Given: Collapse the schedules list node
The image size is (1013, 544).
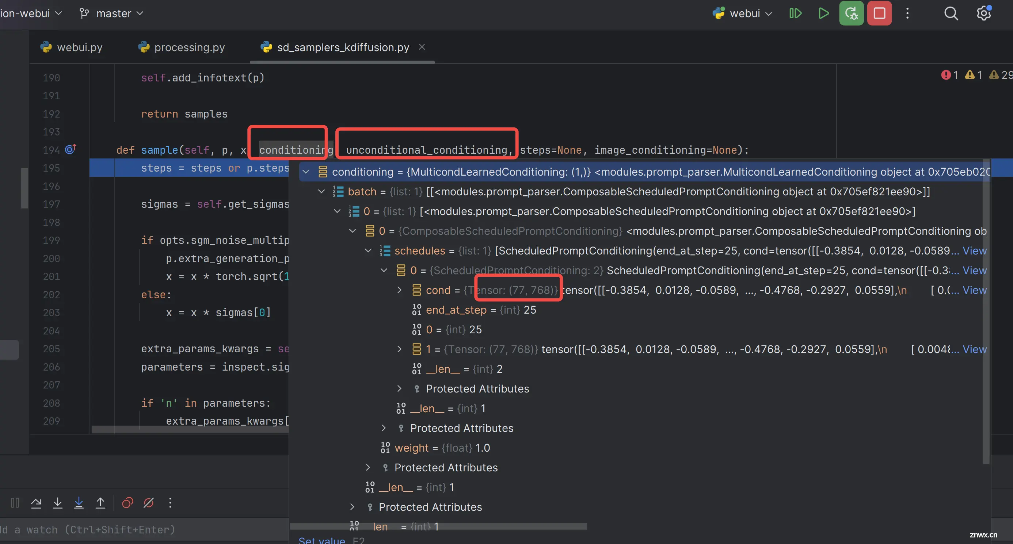Looking at the screenshot, I should click(x=368, y=250).
